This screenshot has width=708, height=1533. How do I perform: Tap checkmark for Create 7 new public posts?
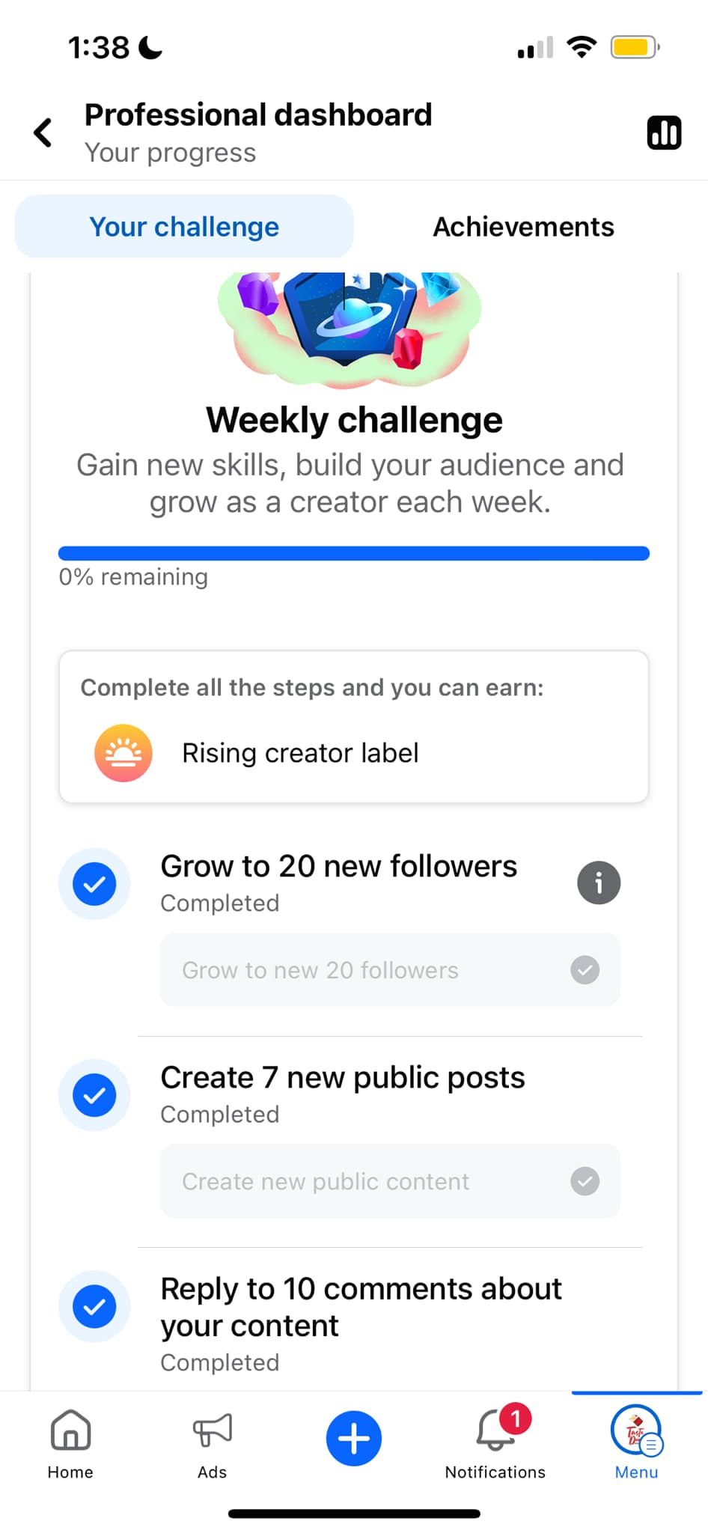click(94, 1095)
